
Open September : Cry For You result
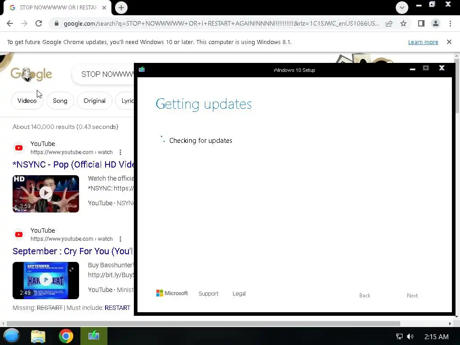coord(73,251)
